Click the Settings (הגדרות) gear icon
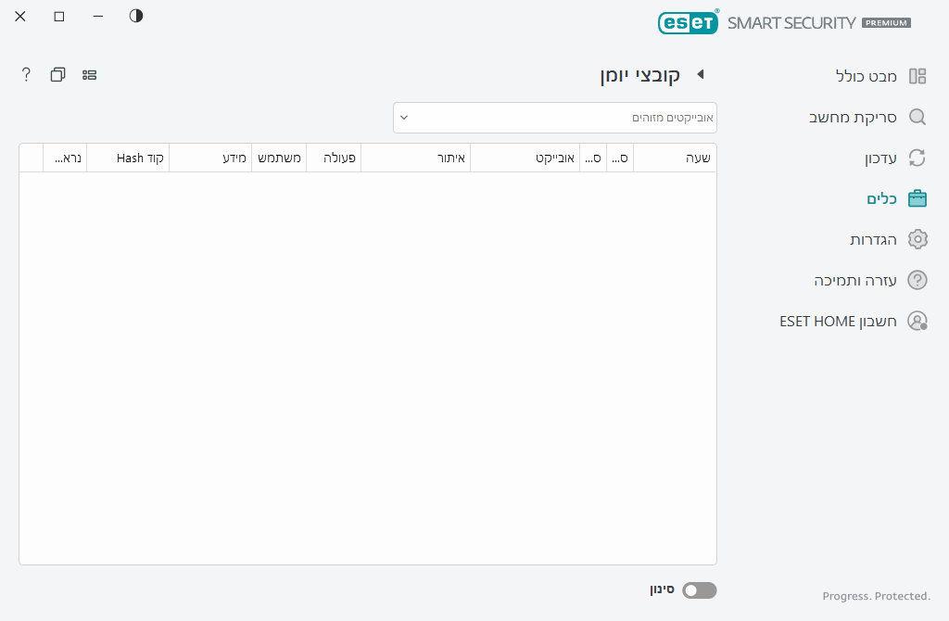This screenshot has height=621, width=949. click(x=917, y=239)
